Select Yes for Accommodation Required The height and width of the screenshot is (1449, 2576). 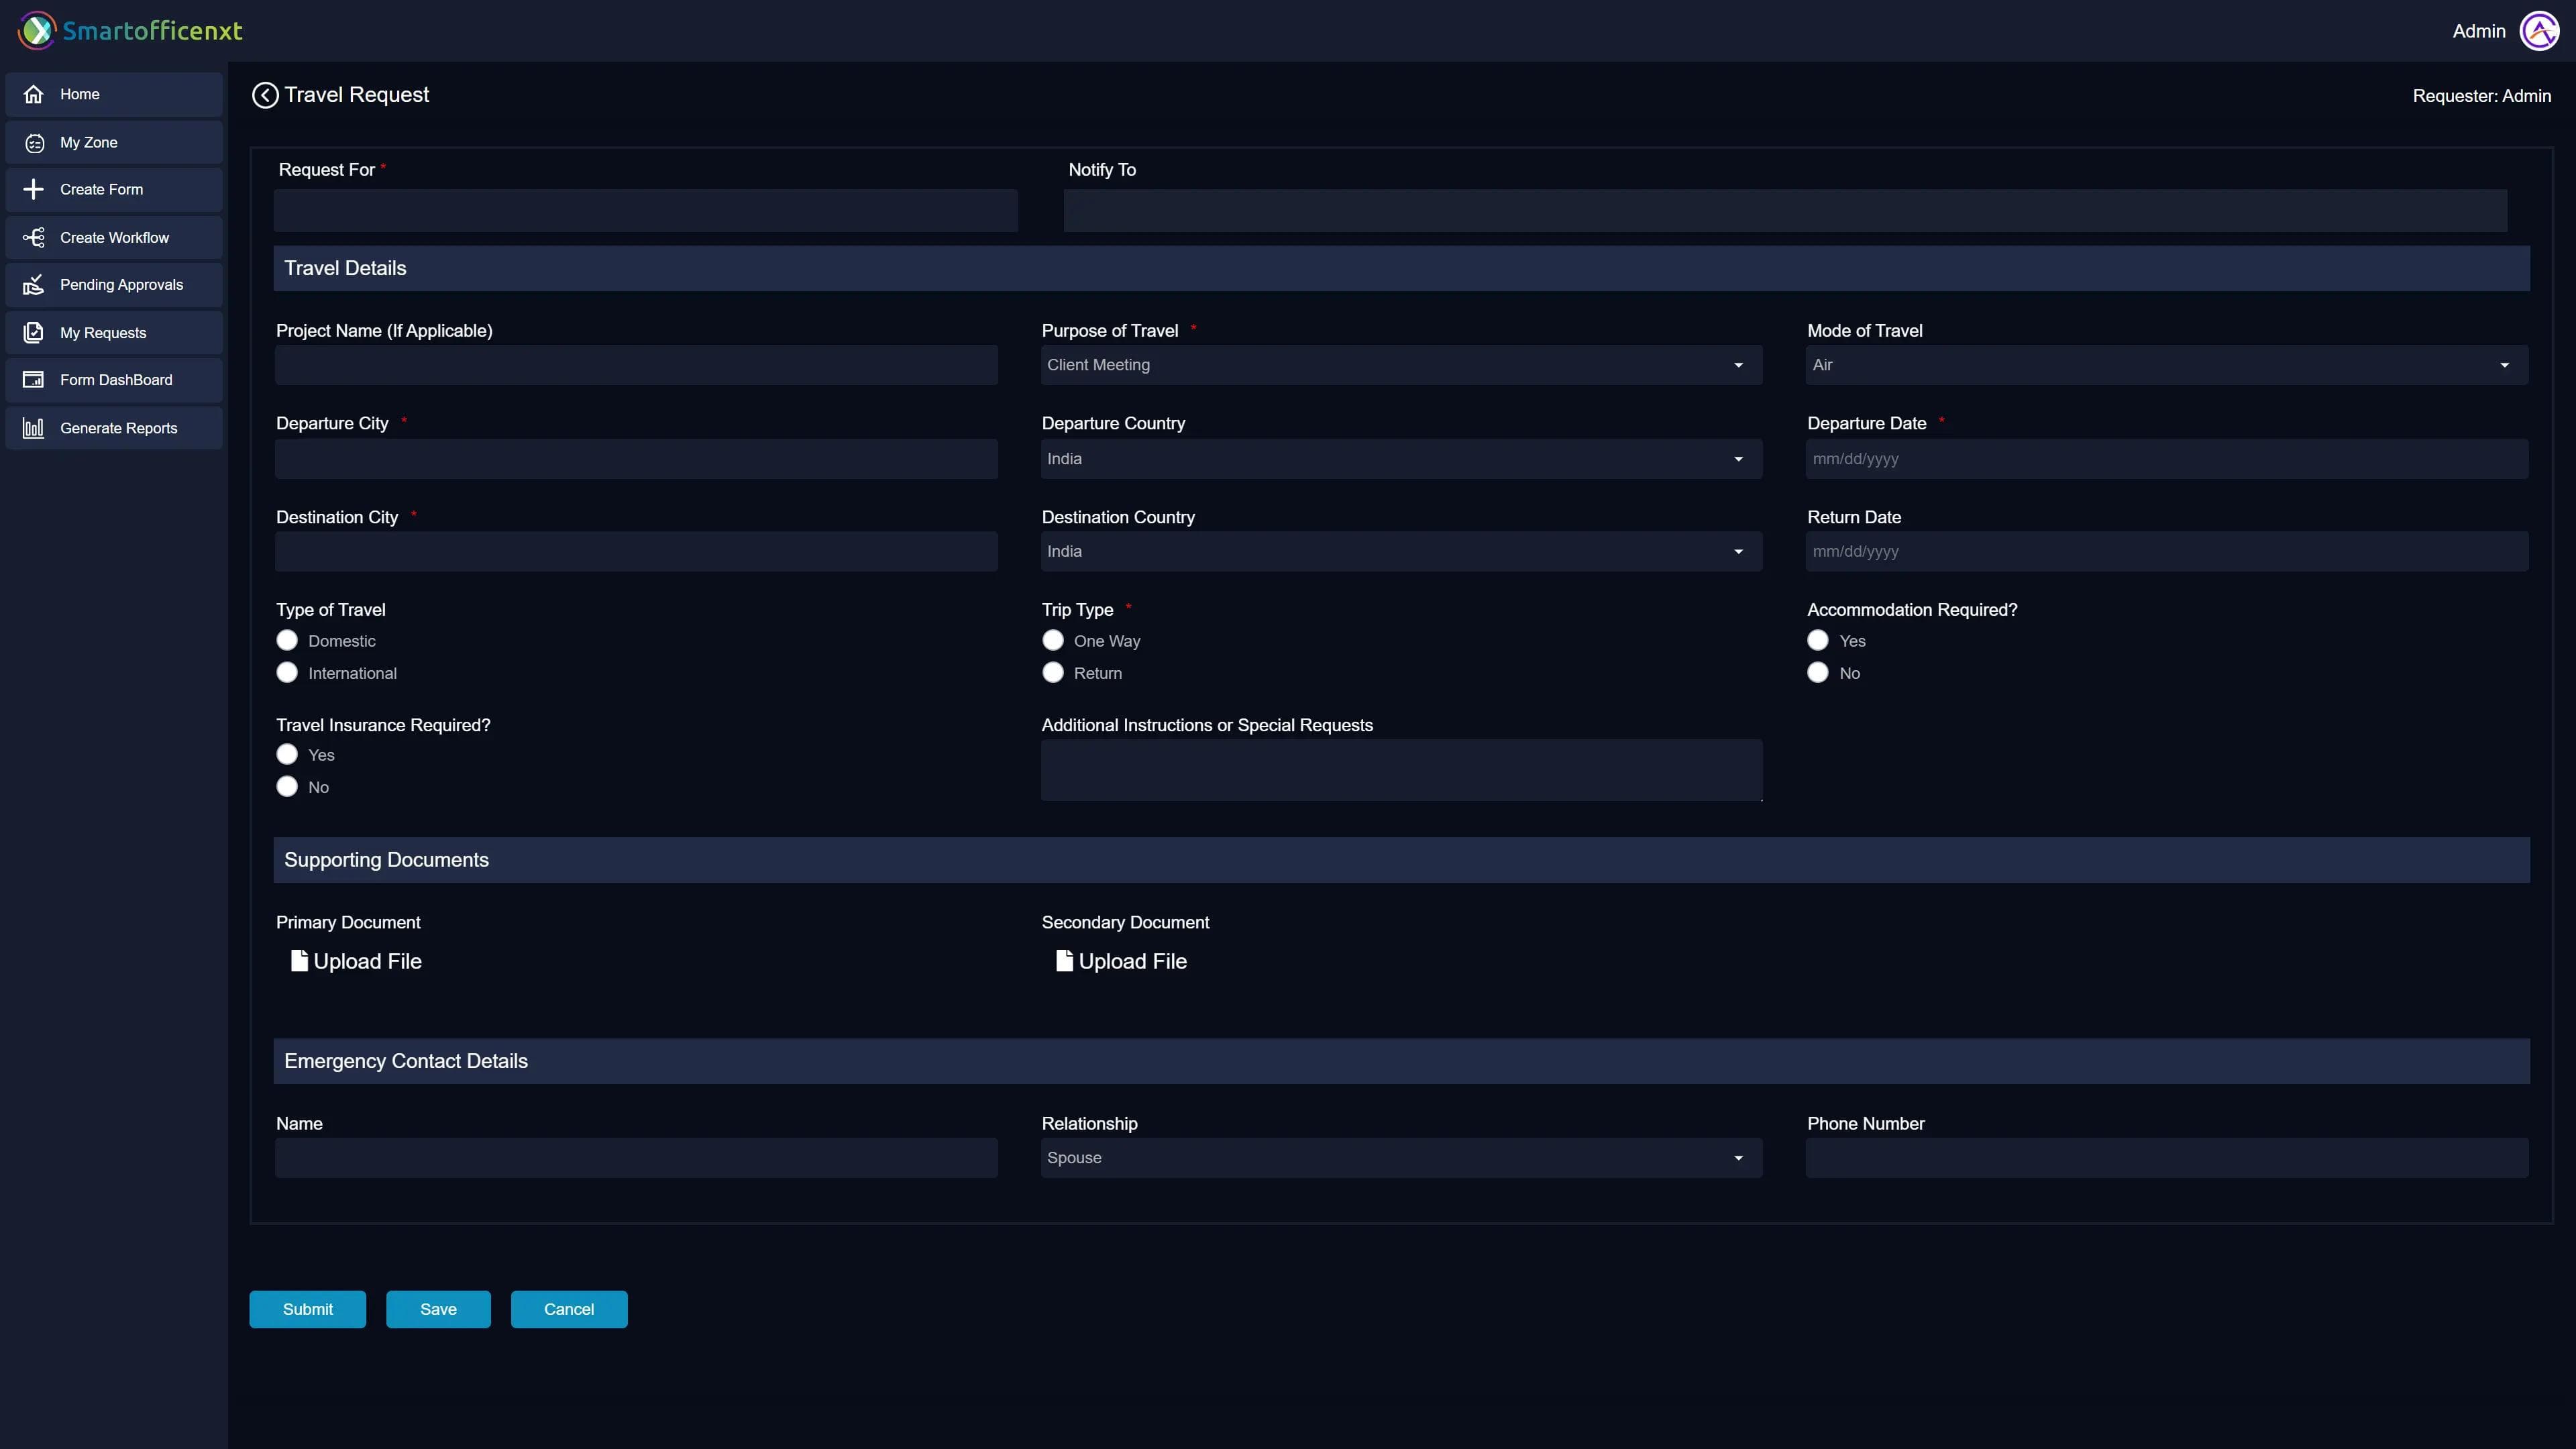1817,640
